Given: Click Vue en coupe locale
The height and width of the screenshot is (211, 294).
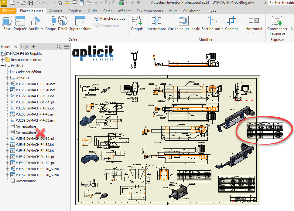Looking at the screenshot, I should pyautogui.click(x=183, y=23).
